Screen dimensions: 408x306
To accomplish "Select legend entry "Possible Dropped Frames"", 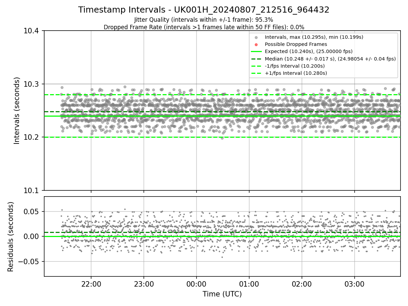I will [296, 44].
